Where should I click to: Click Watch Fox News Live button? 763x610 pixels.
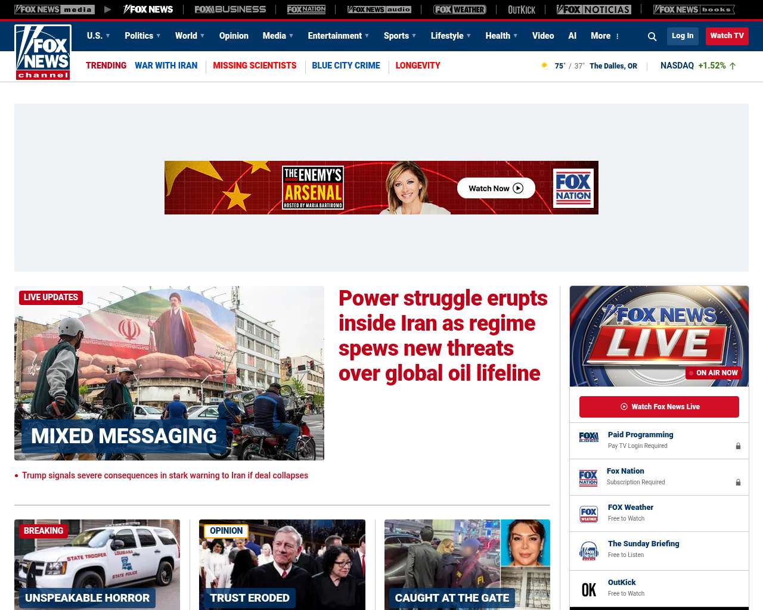[659, 407]
